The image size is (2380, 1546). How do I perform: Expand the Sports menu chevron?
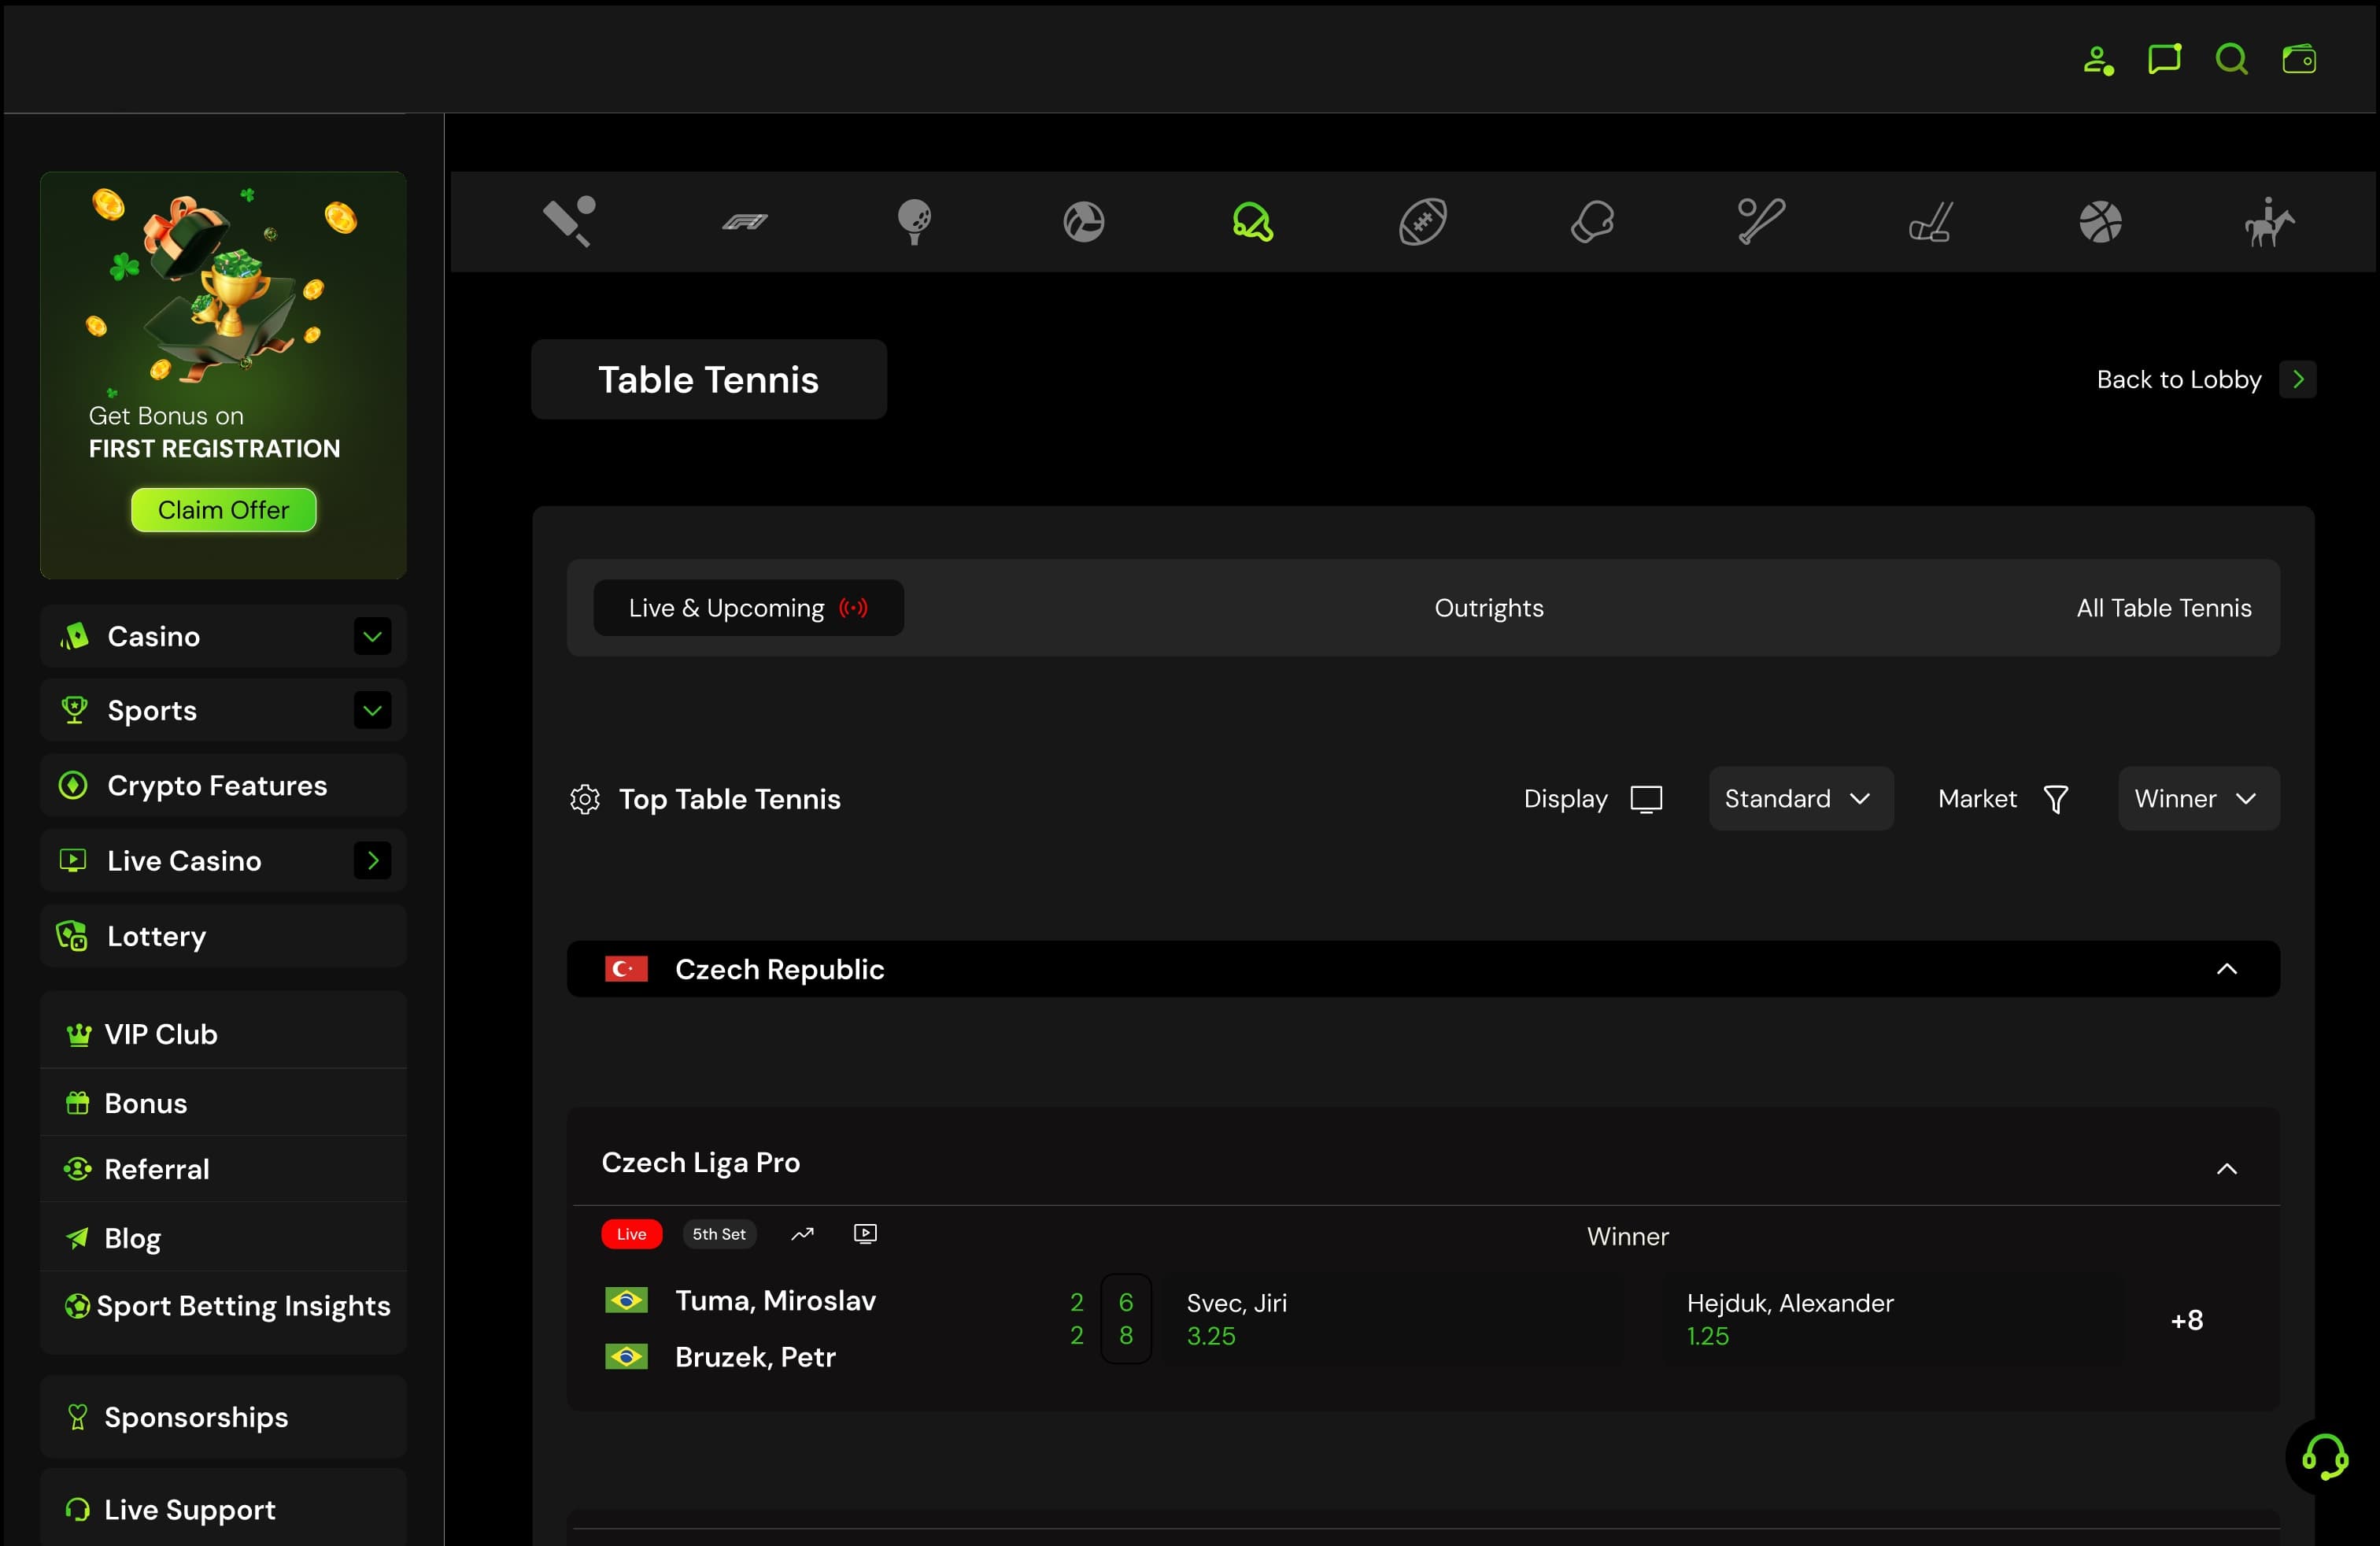(372, 711)
